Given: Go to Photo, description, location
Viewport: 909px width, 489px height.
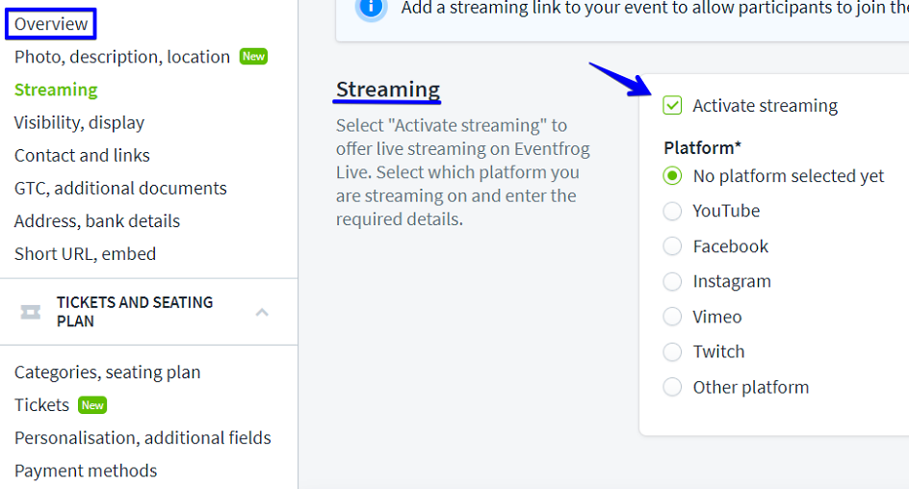Looking at the screenshot, I should point(122,57).
